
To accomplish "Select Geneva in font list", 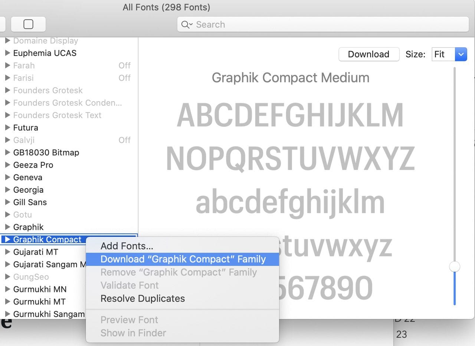I will pyautogui.click(x=28, y=178).
